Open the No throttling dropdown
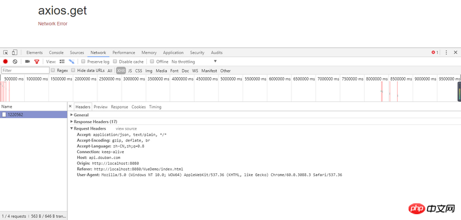The width and height of the screenshot is (461, 220). tap(194, 62)
